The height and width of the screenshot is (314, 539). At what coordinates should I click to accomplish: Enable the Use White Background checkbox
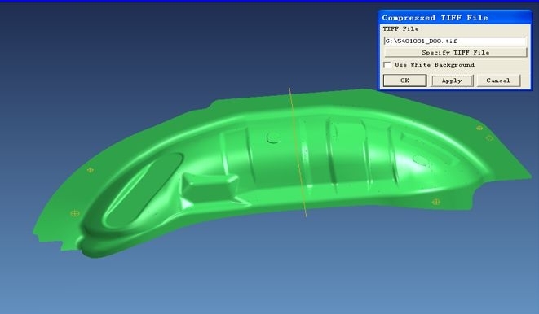point(387,64)
